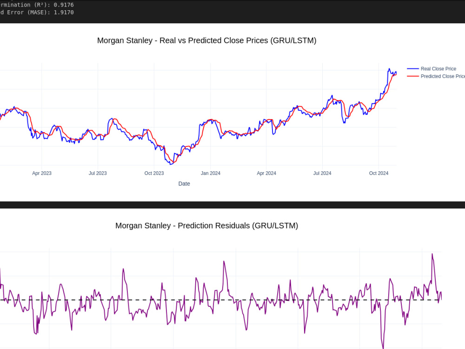Click the Date x-axis title
Screen dimensions: 465x349
click(x=184, y=184)
